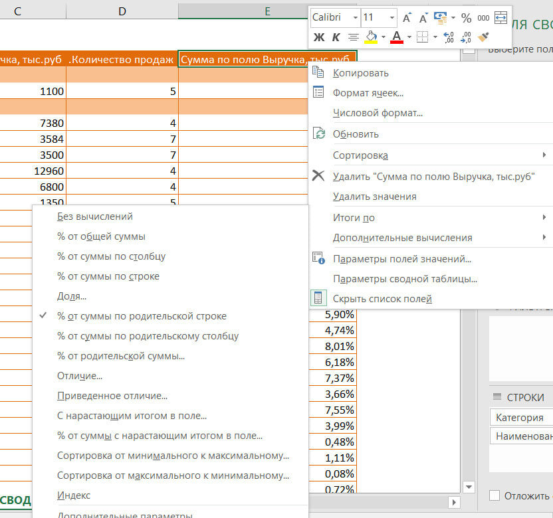Expand font color dropdown arrow
The width and height of the screenshot is (553, 518).
coord(409,37)
